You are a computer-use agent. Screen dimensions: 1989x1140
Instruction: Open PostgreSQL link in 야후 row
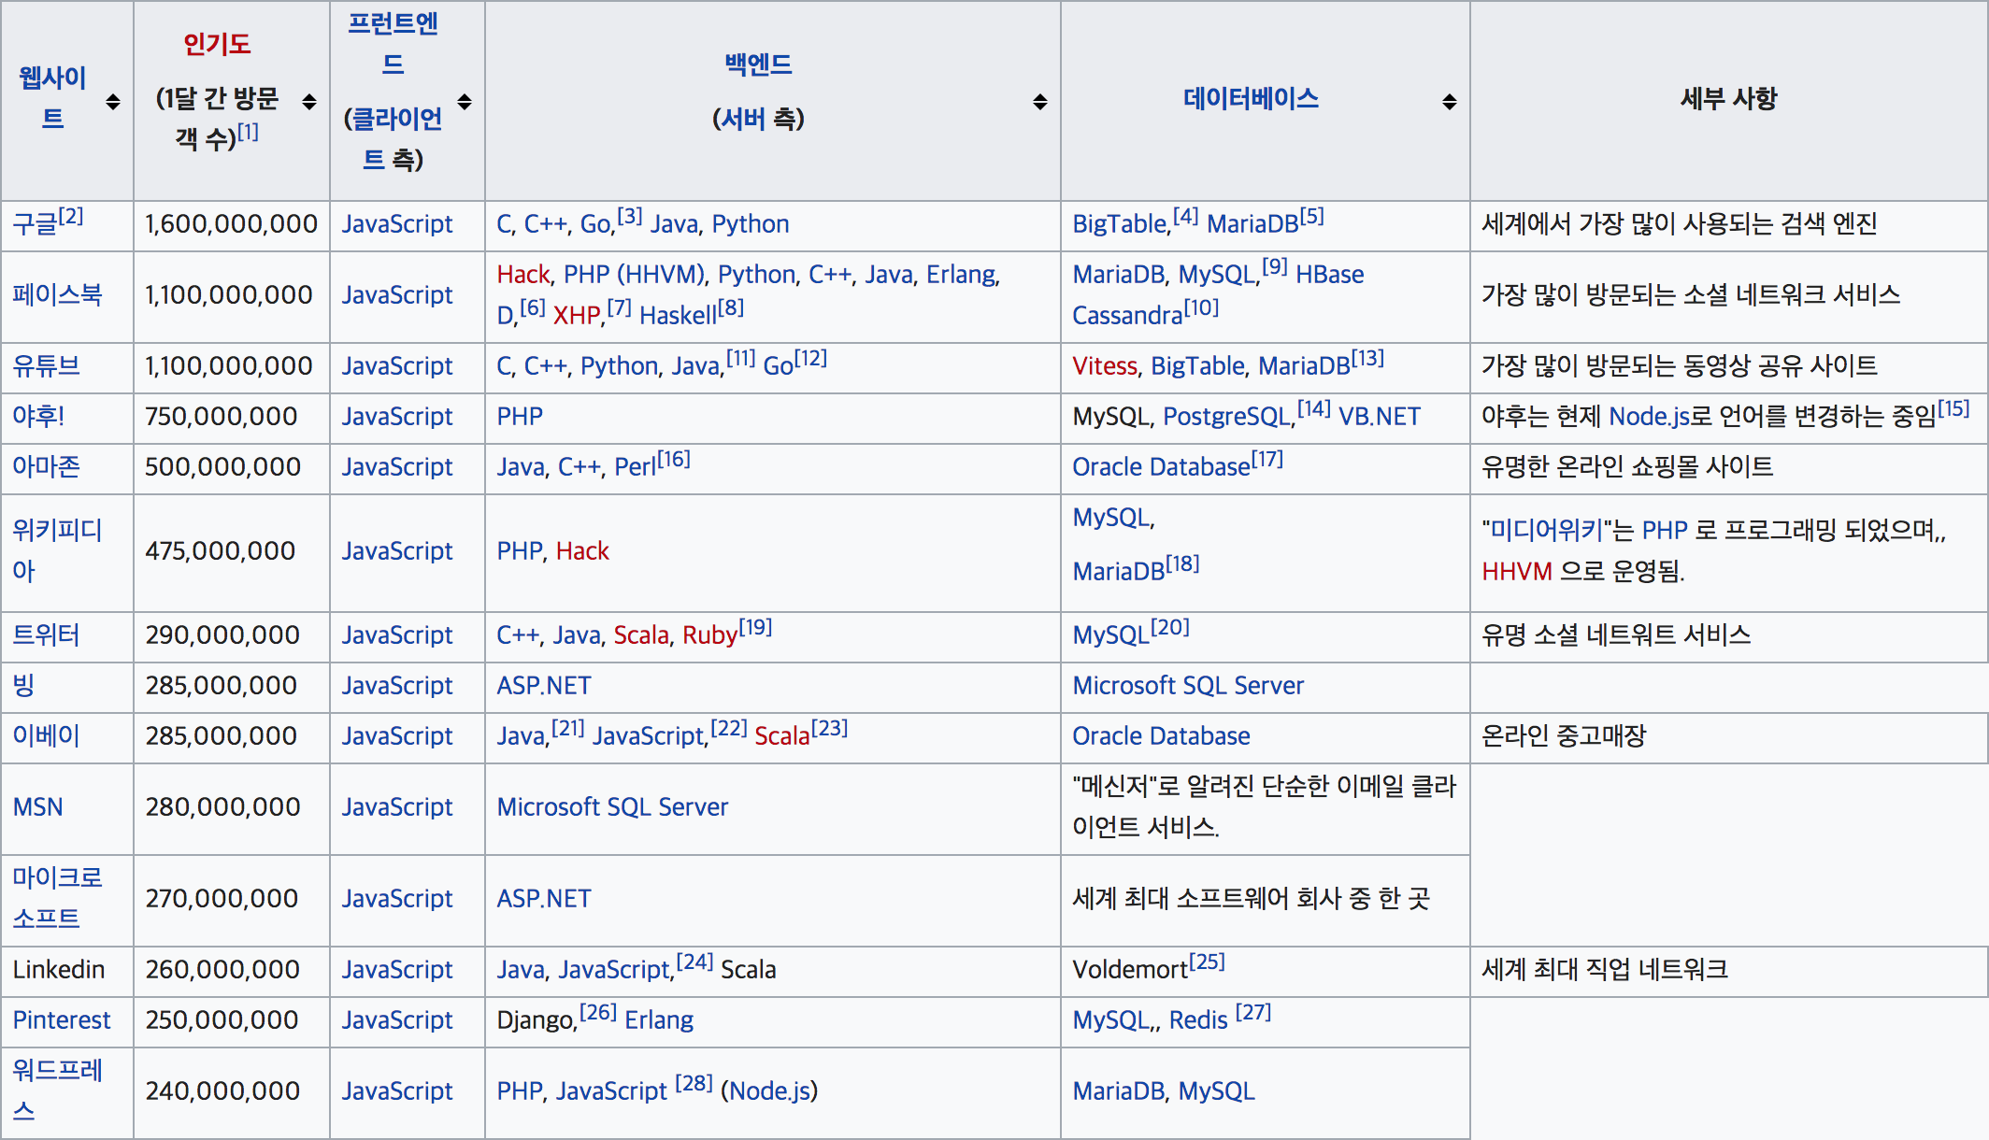pyautogui.click(x=1226, y=417)
